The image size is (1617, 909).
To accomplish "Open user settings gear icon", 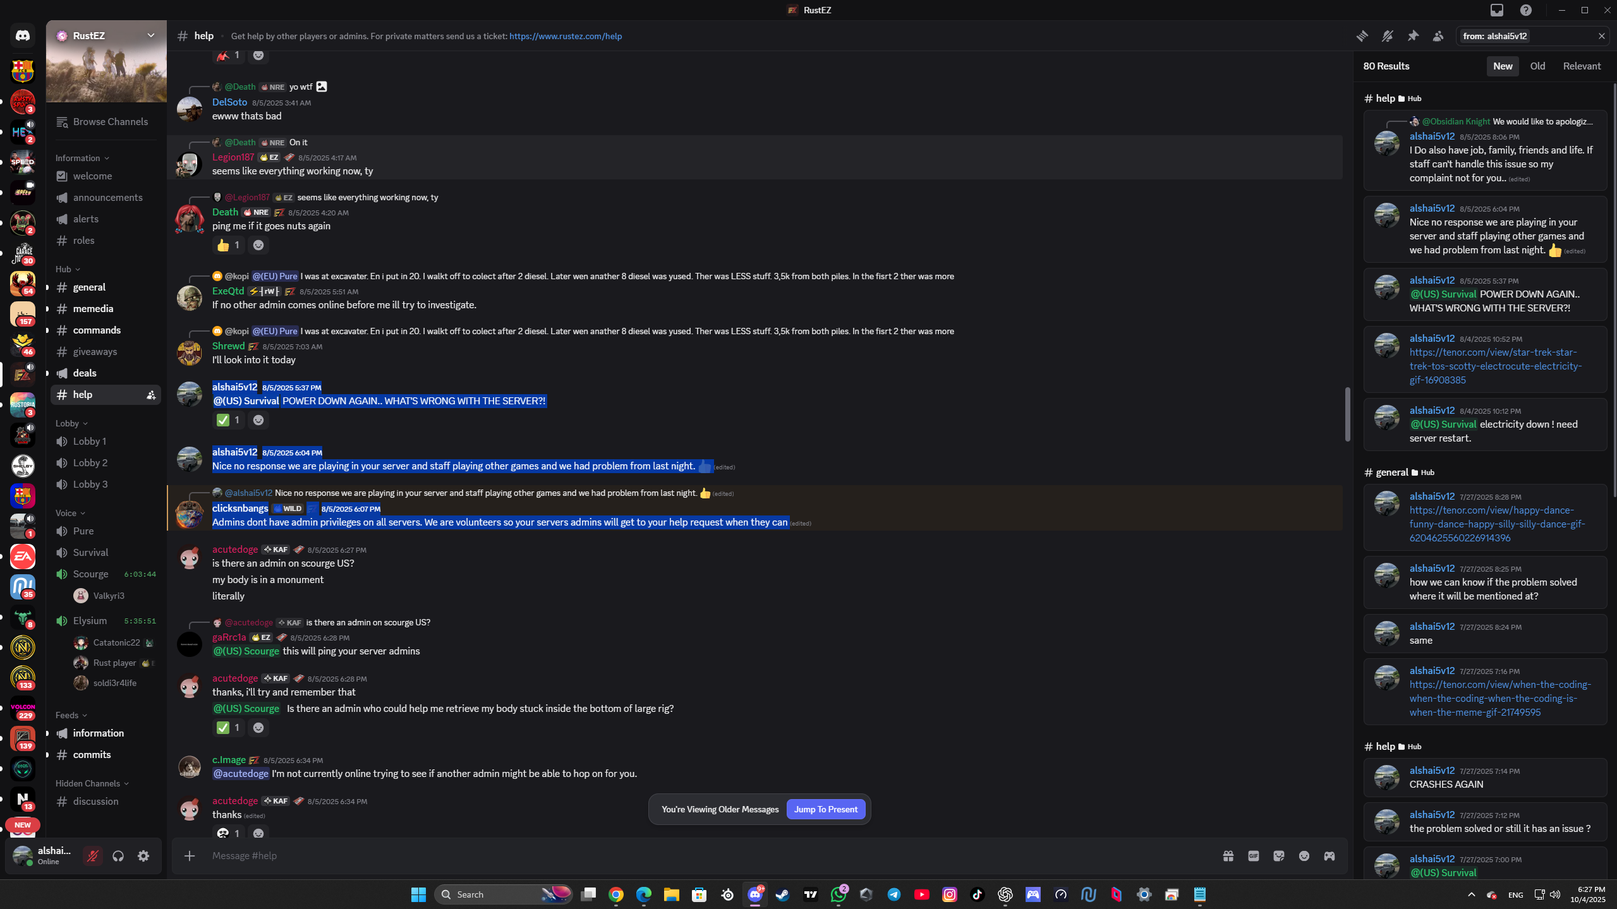I will click(x=143, y=856).
